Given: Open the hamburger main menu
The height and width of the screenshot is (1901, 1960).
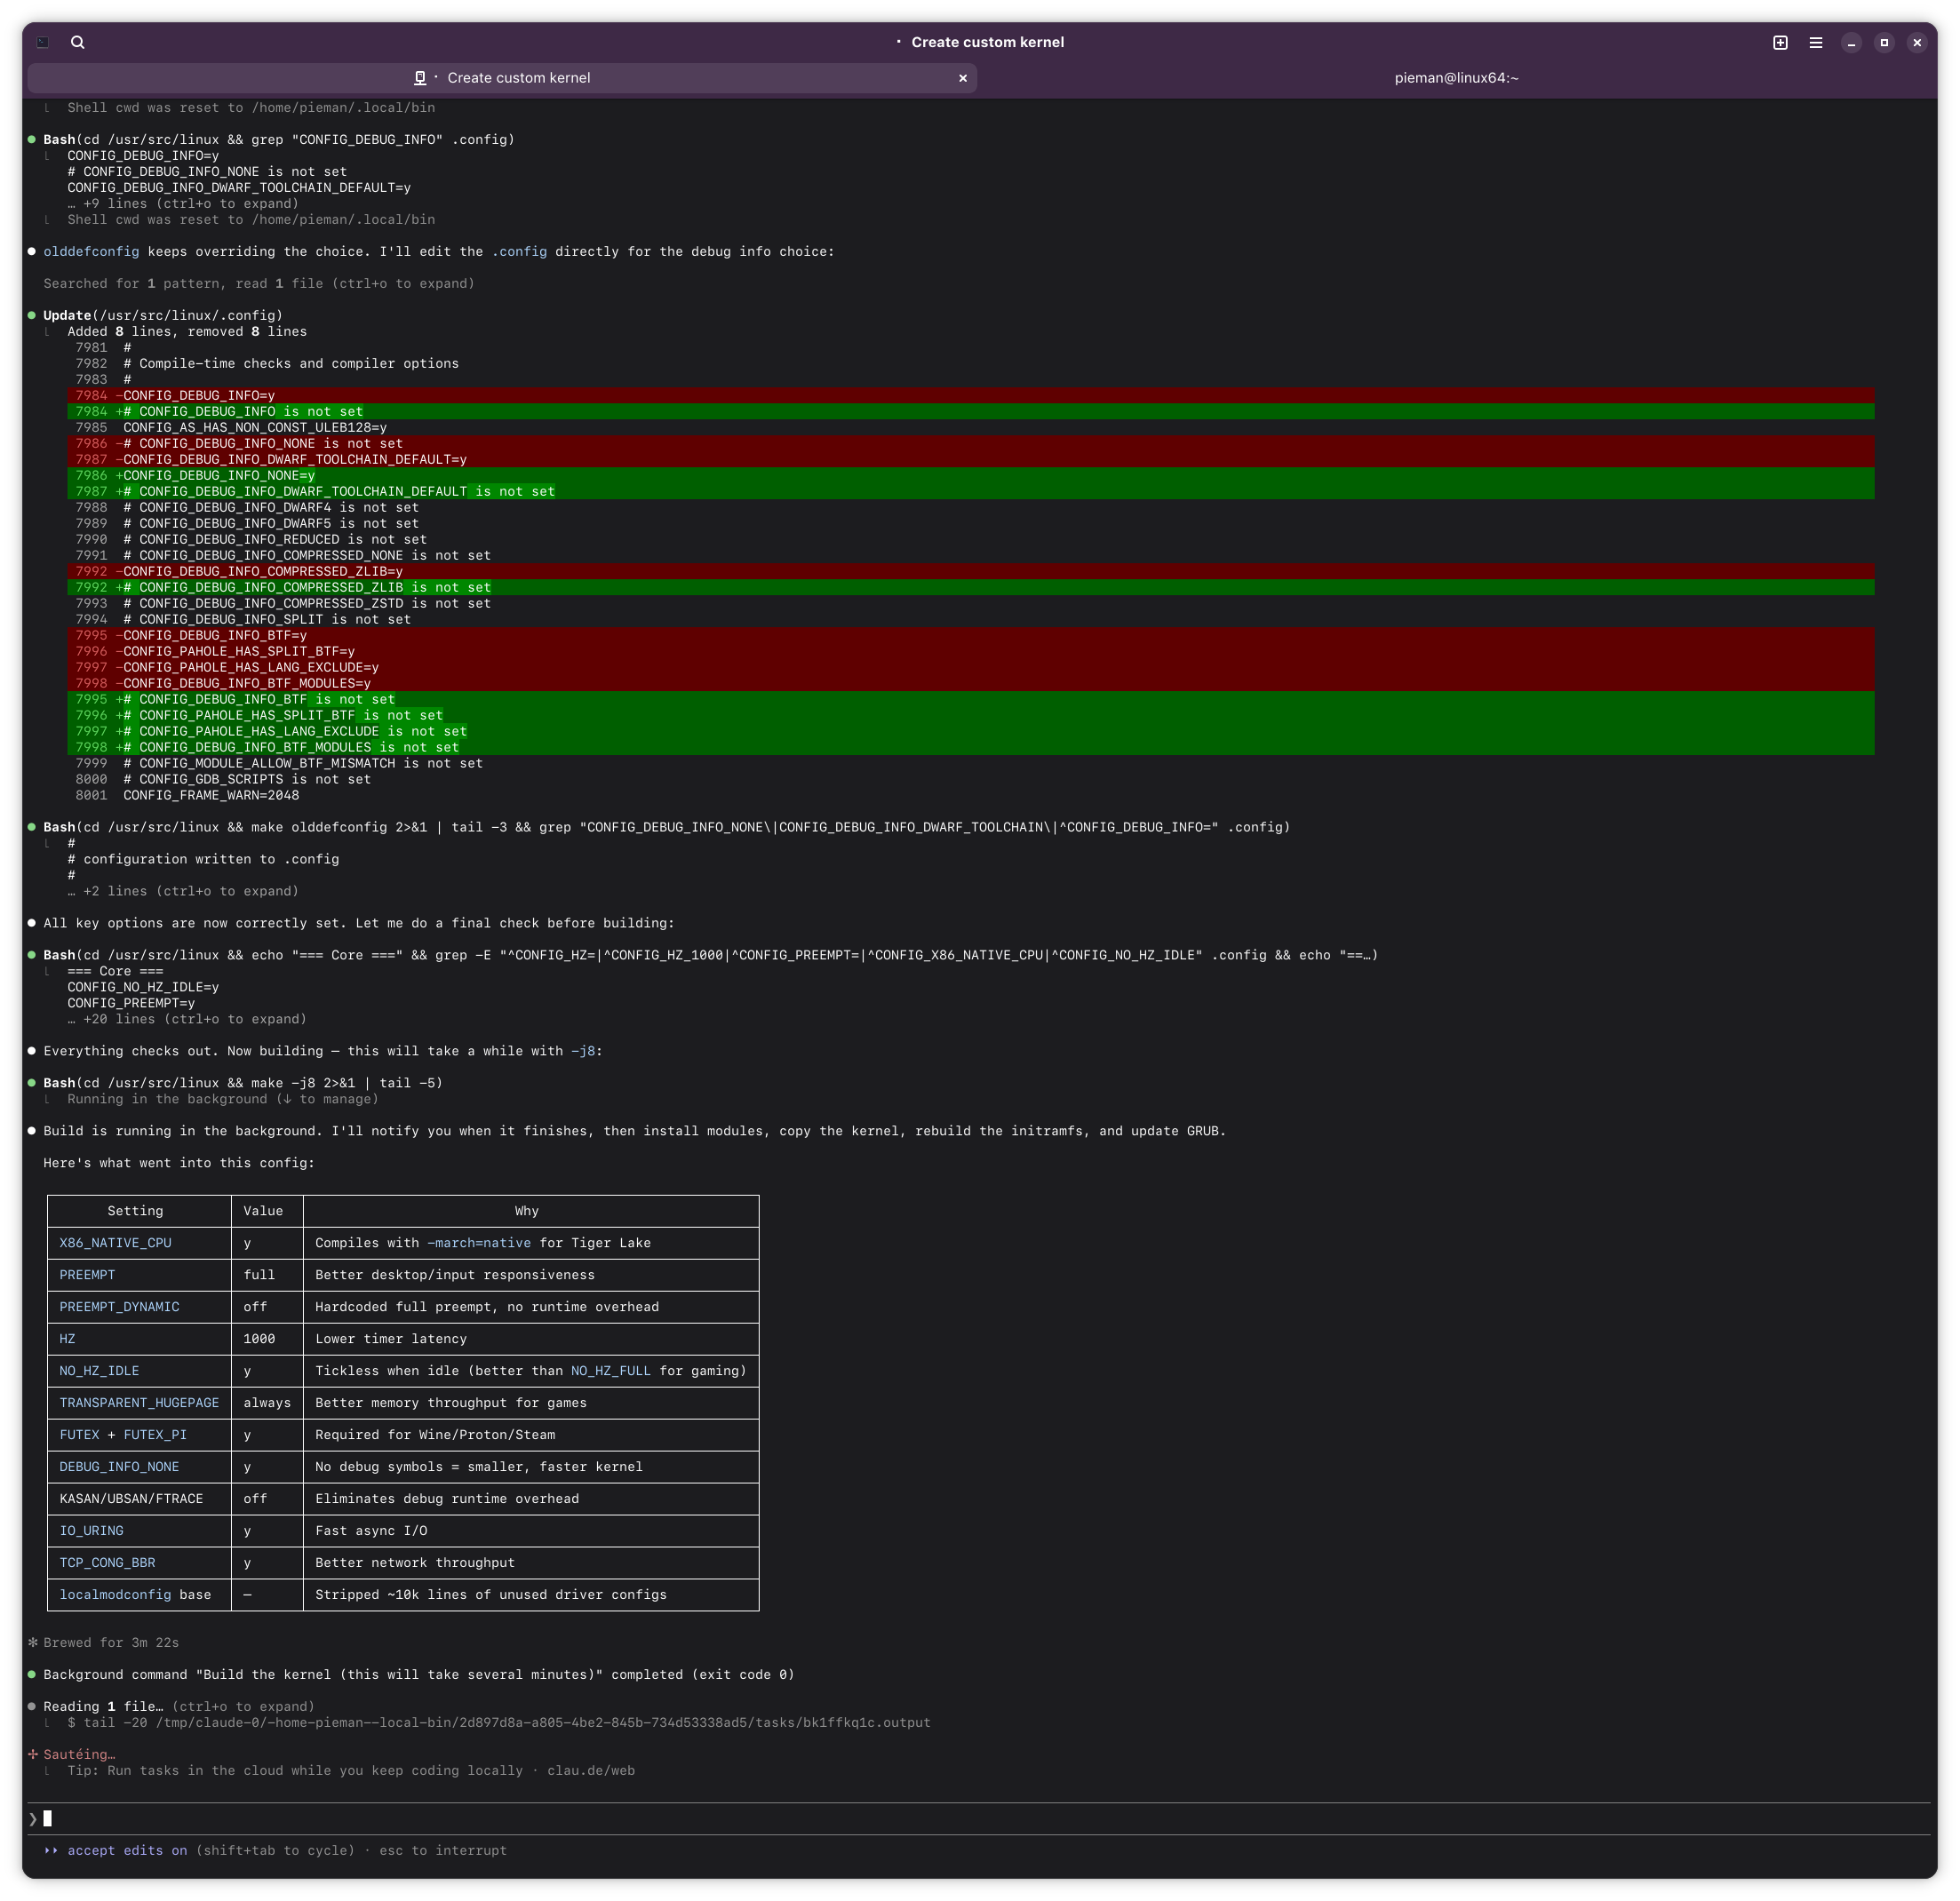Looking at the screenshot, I should (1816, 42).
